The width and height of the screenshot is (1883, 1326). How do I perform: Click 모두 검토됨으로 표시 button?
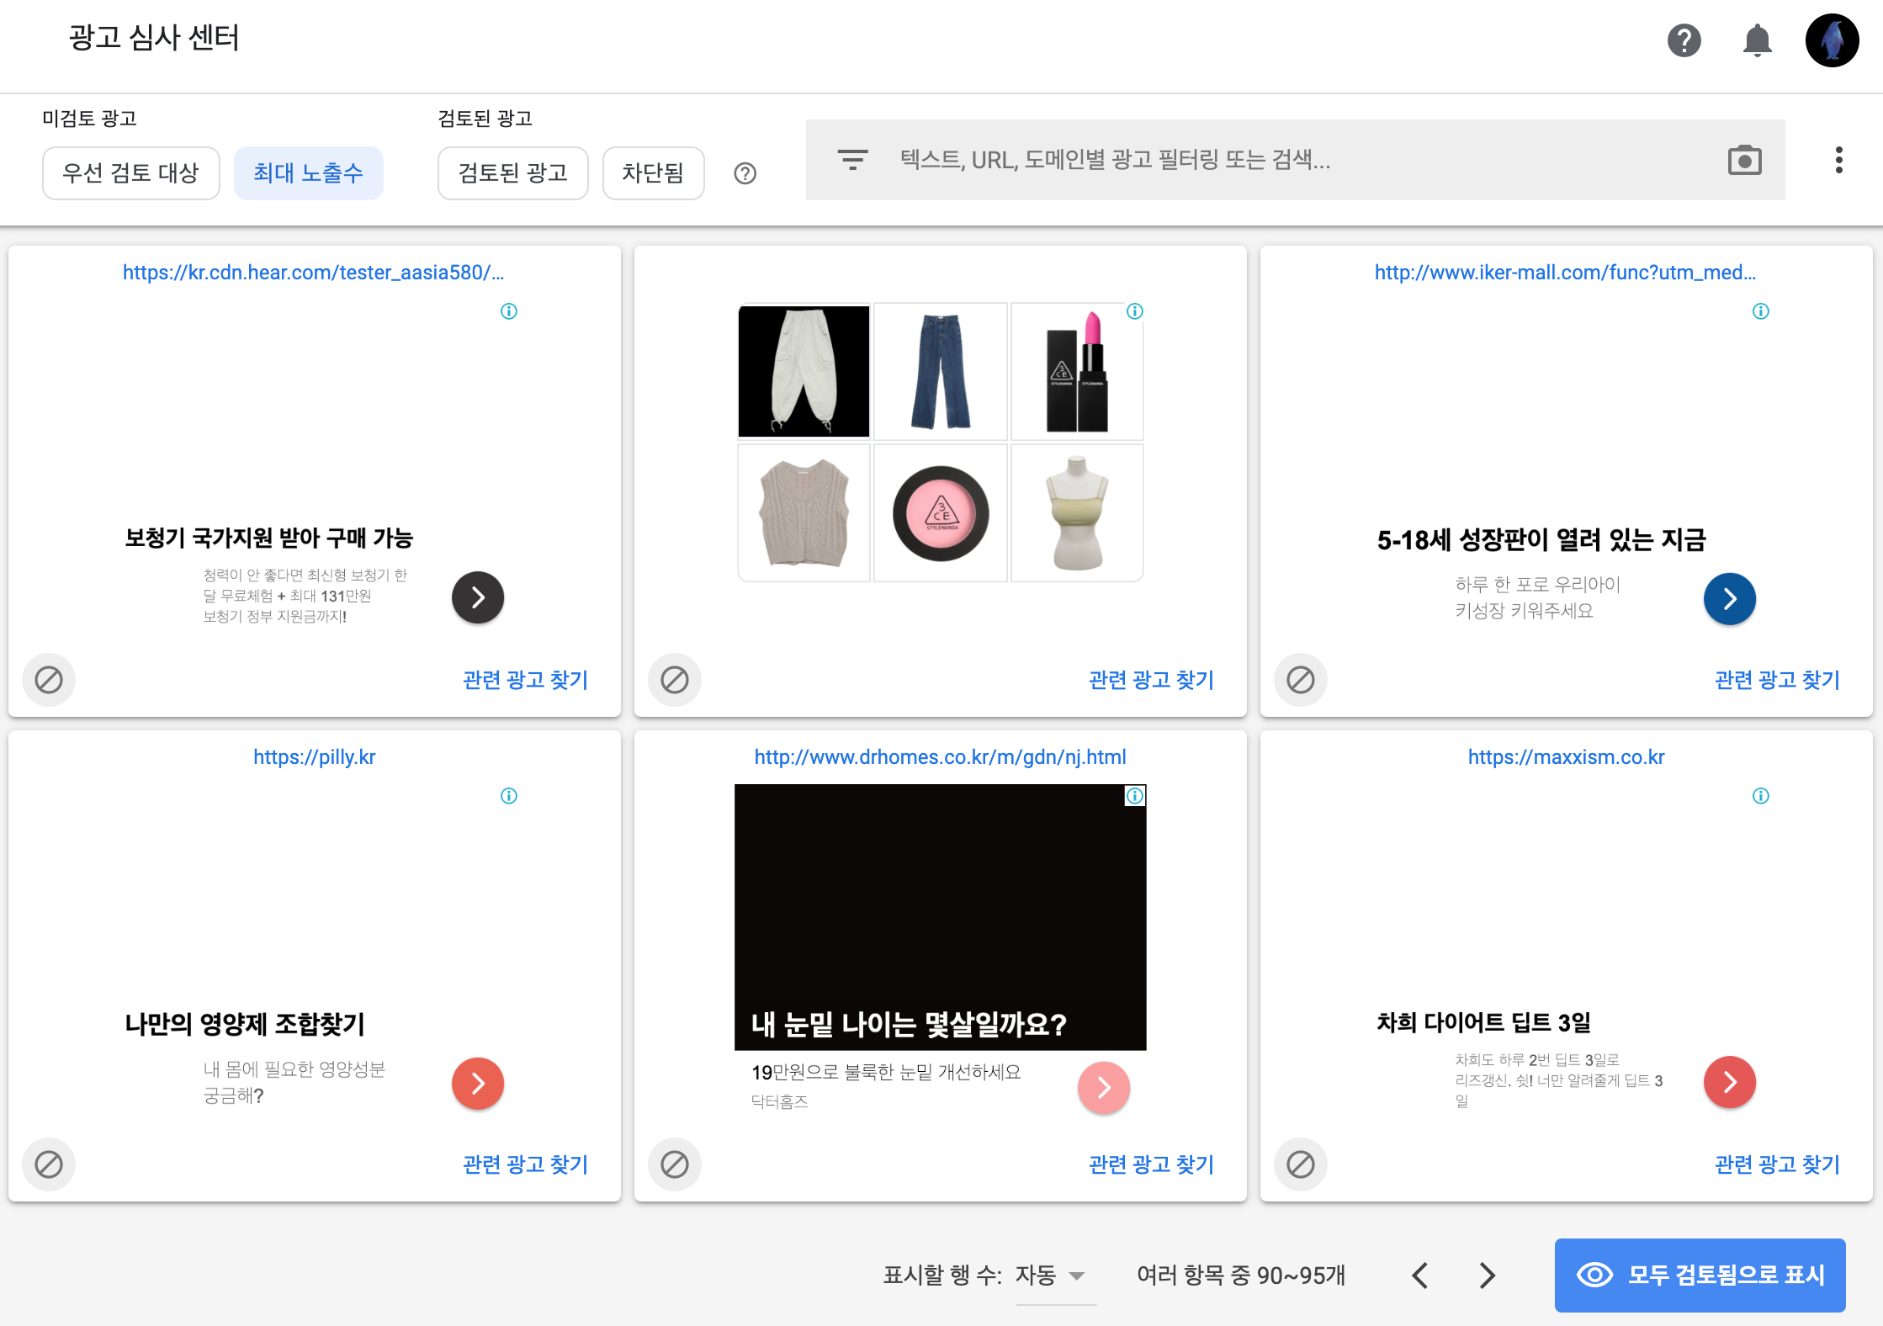pyautogui.click(x=1700, y=1275)
